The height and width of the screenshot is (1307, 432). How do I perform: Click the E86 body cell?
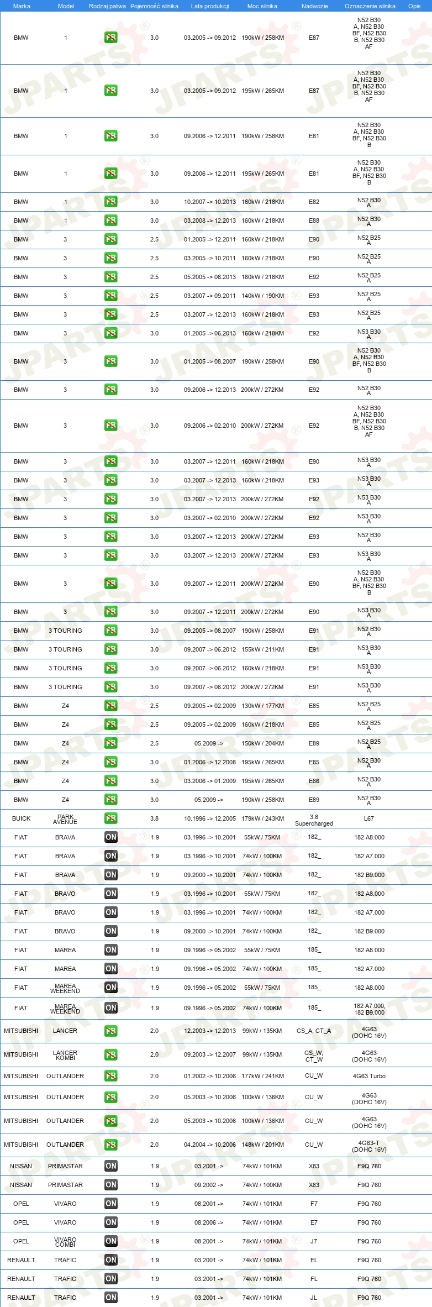tap(314, 781)
